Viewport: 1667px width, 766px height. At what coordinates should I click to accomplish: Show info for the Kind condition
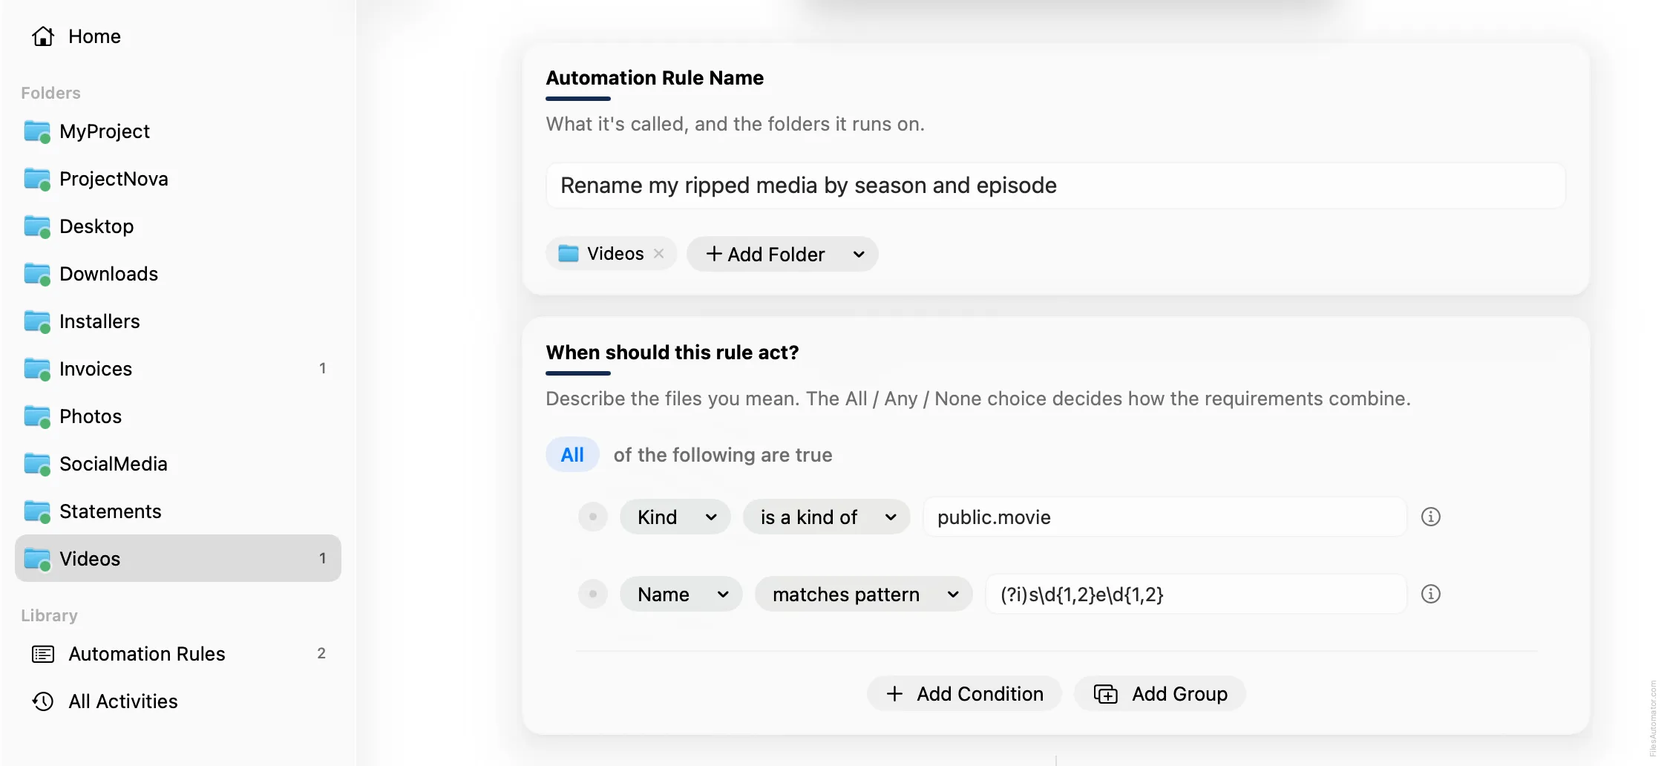coord(1431,517)
